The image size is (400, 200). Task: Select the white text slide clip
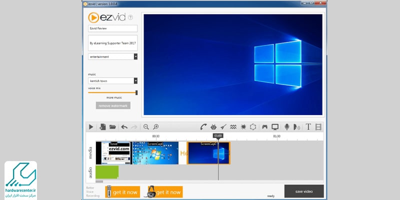click(182, 153)
